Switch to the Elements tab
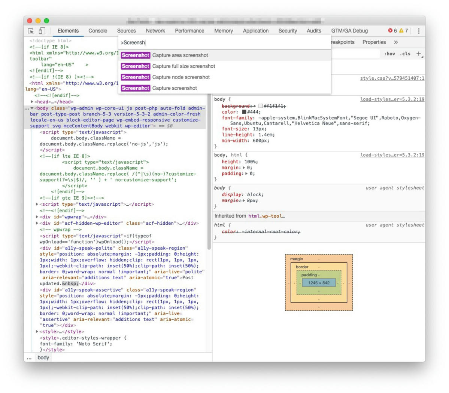This screenshot has height=393, width=449. (68, 31)
